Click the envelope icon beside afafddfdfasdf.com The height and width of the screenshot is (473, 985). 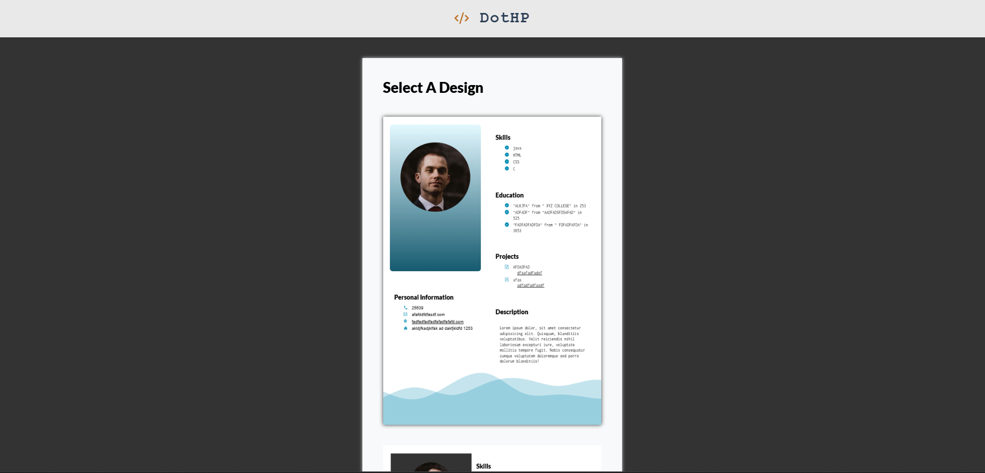(406, 314)
